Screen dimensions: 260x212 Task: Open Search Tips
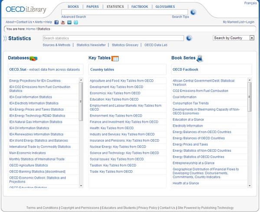click(x=180, y=17)
